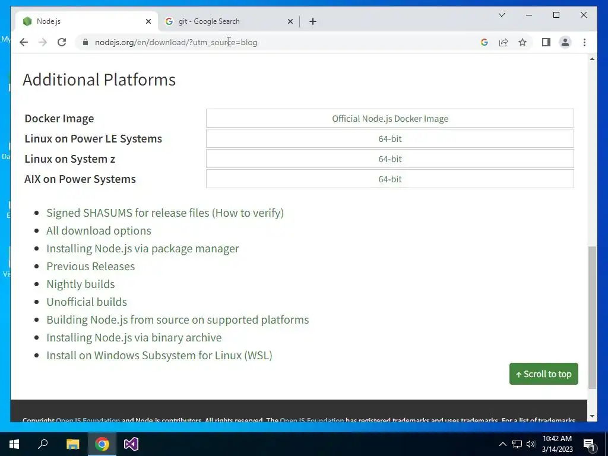Switch to the git - Google Search tab
The image size is (608, 456).
pyautogui.click(x=229, y=21)
